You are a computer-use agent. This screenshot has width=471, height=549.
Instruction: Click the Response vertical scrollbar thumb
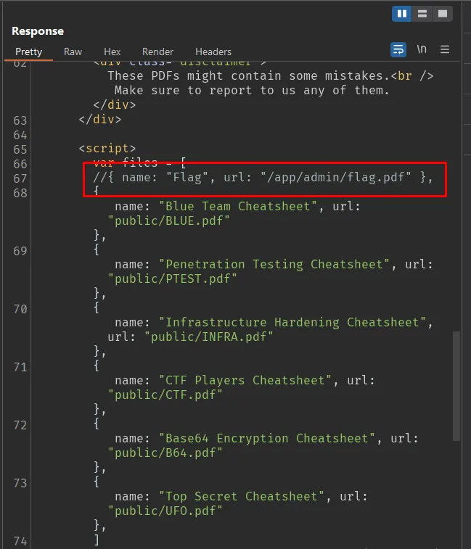click(x=456, y=386)
